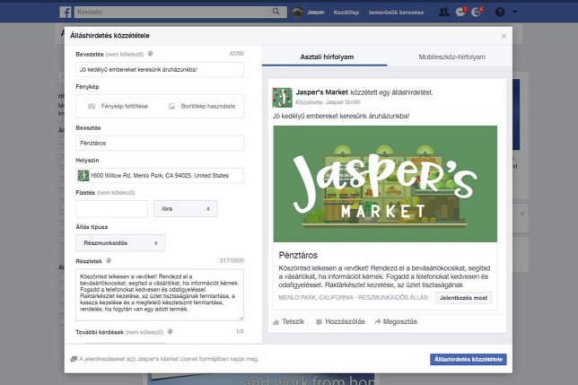Viewport: 578px width, 385px height.
Task: Open friend requests icon
Action: pos(443,13)
